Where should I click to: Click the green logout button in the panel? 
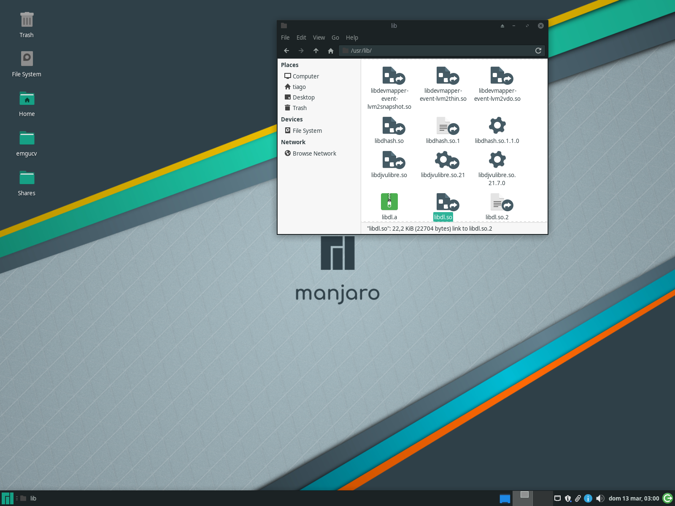tap(668, 498)
